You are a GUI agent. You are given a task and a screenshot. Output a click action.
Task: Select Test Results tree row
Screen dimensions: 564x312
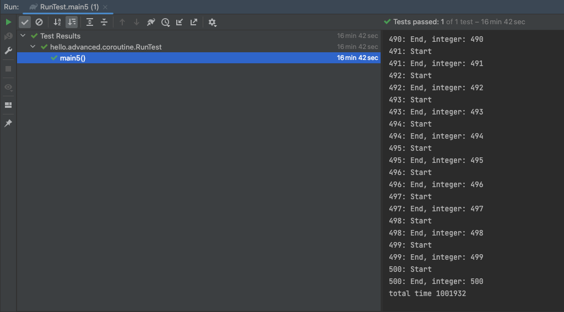[199, 36]
